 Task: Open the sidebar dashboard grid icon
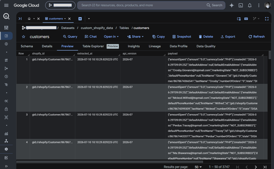tap(6, 28)
